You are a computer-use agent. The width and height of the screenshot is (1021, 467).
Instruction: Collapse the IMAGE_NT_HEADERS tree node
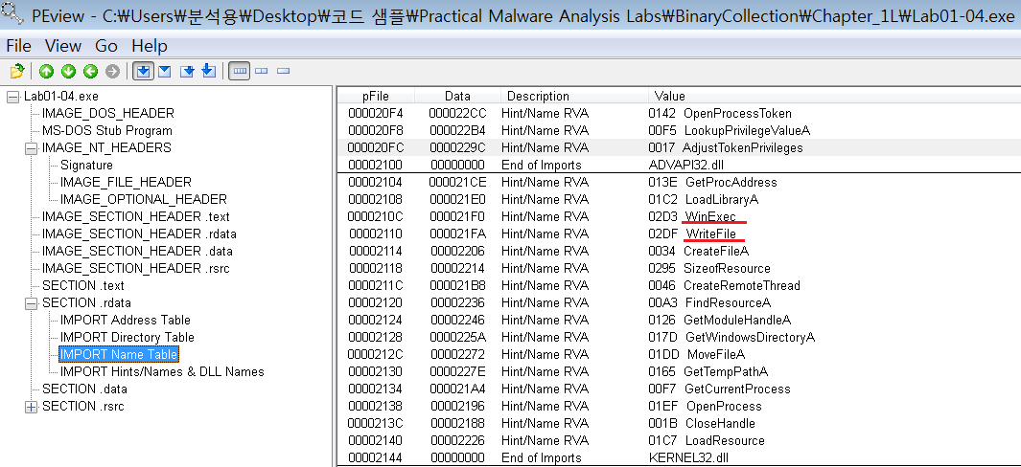tap(31, 148)
